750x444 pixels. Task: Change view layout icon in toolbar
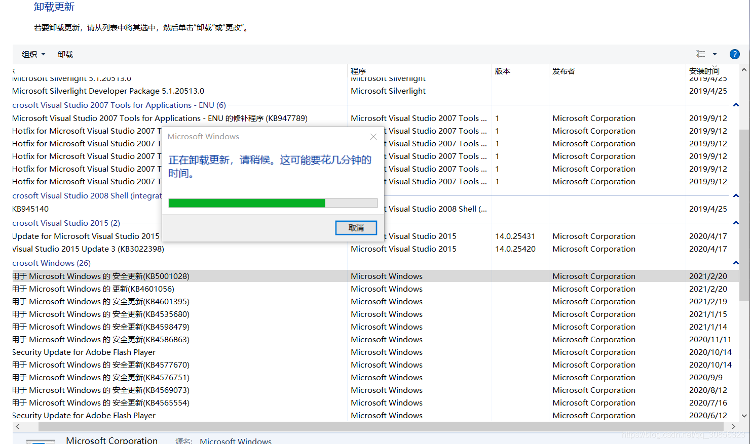(x=700, y=54)
